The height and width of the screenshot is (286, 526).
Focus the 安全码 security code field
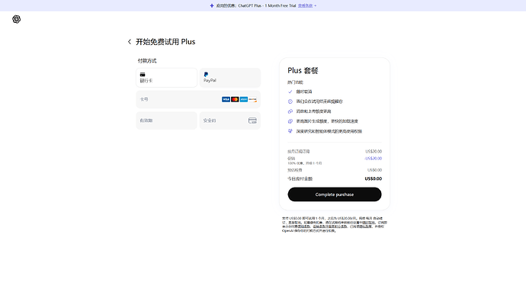[x=229, y=121]
